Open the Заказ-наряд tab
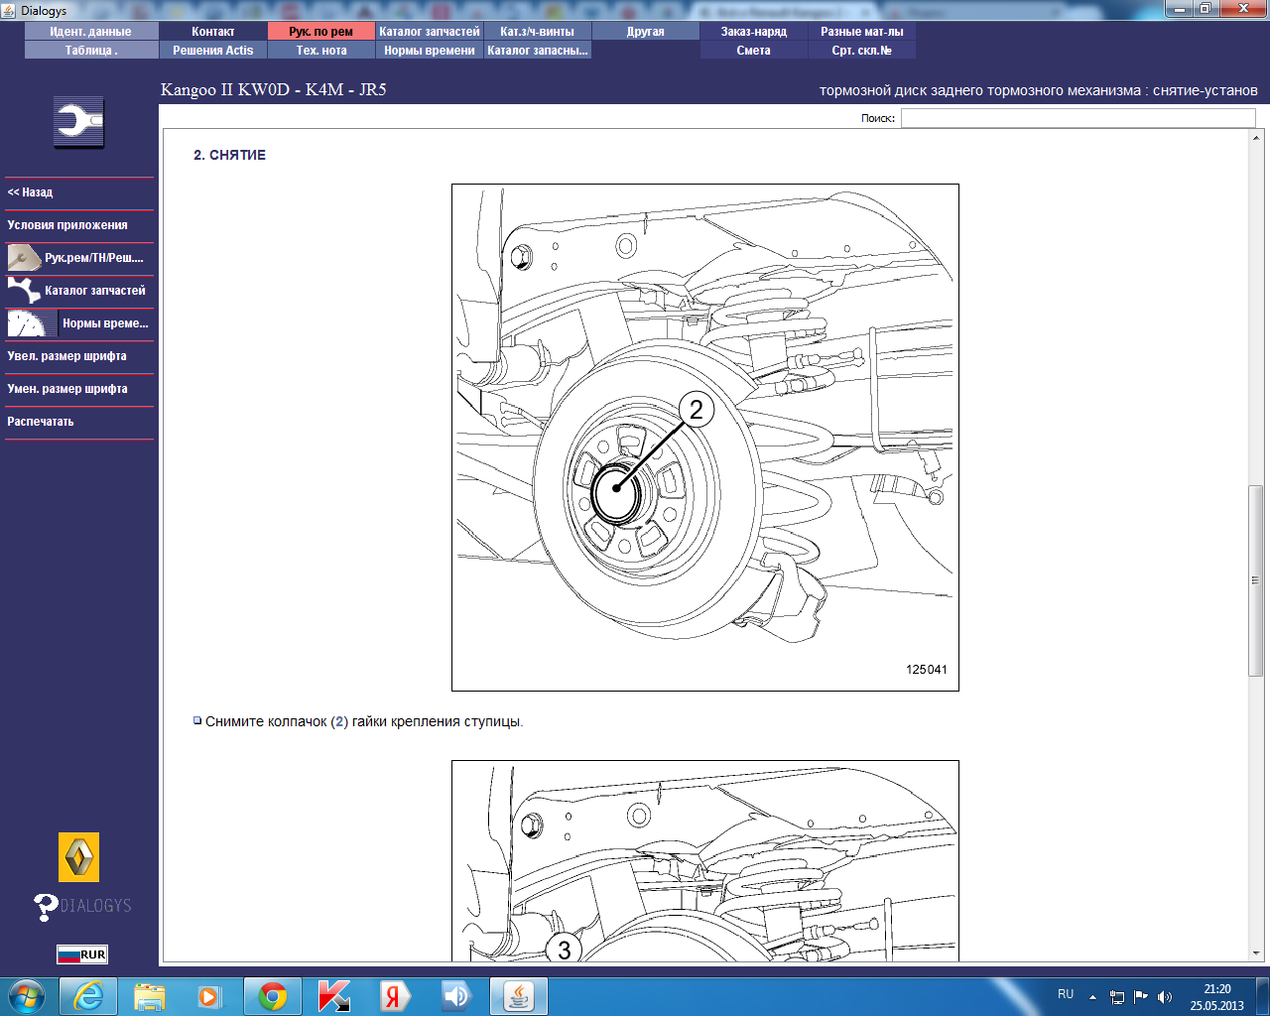Screen dimensions: 1270x1016 [x=754, y=32]
